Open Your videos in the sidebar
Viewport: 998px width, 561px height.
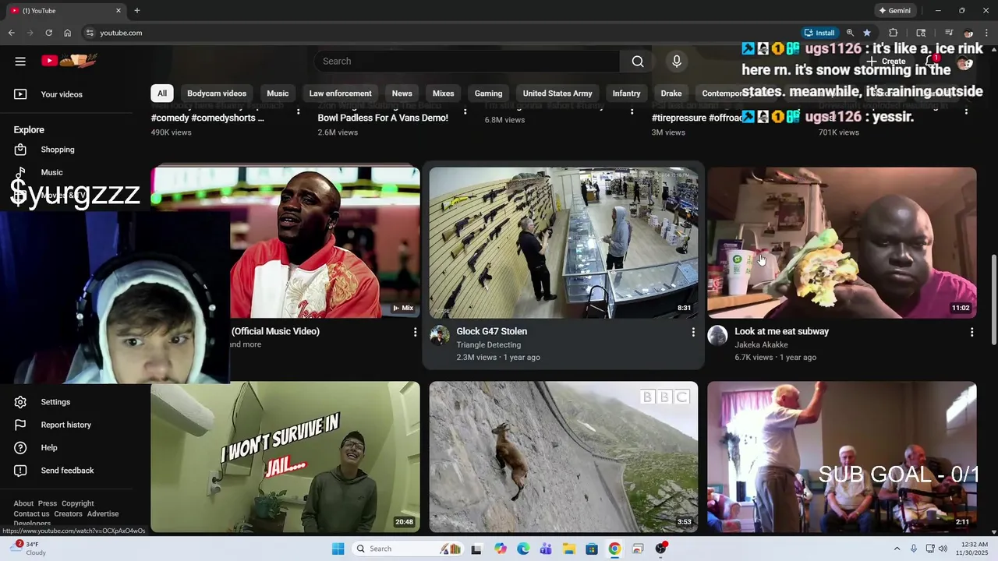[62, 94]
